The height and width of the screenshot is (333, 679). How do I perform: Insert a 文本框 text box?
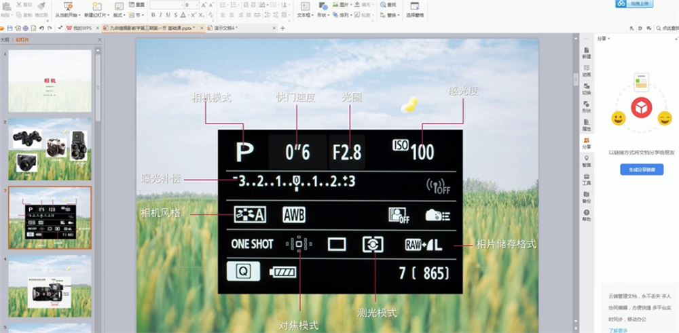(x=306, y=10)
